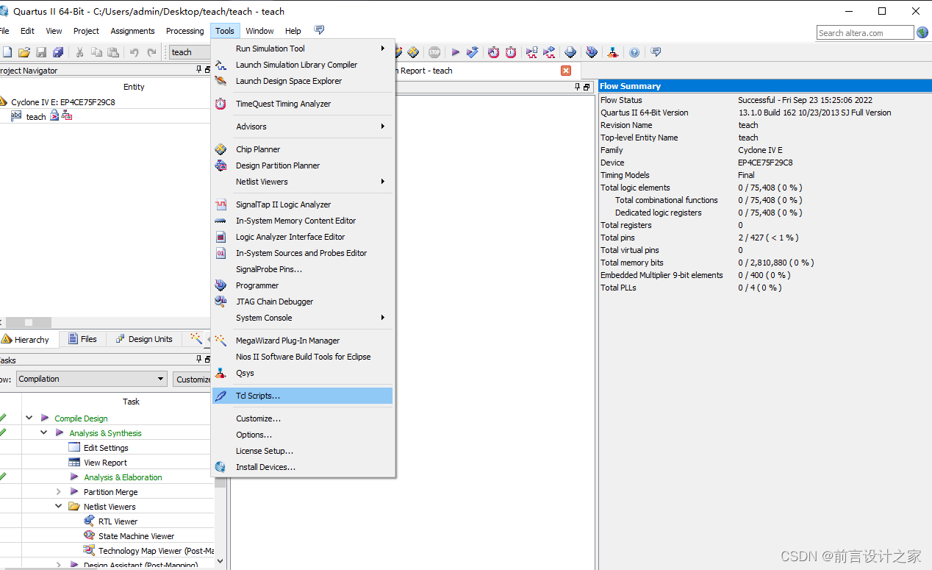
Task: Open TimeQuest from the first red stopwatch icon
Action: coord(493,52)
